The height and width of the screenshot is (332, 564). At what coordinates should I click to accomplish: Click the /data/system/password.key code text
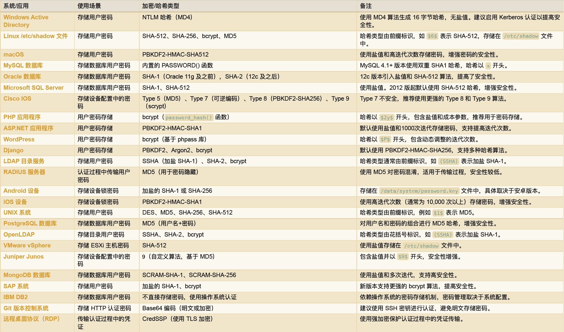(419, 191)
